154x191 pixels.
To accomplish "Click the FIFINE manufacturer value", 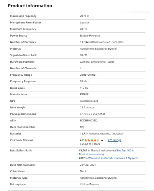I will click(x=84, y=95).
